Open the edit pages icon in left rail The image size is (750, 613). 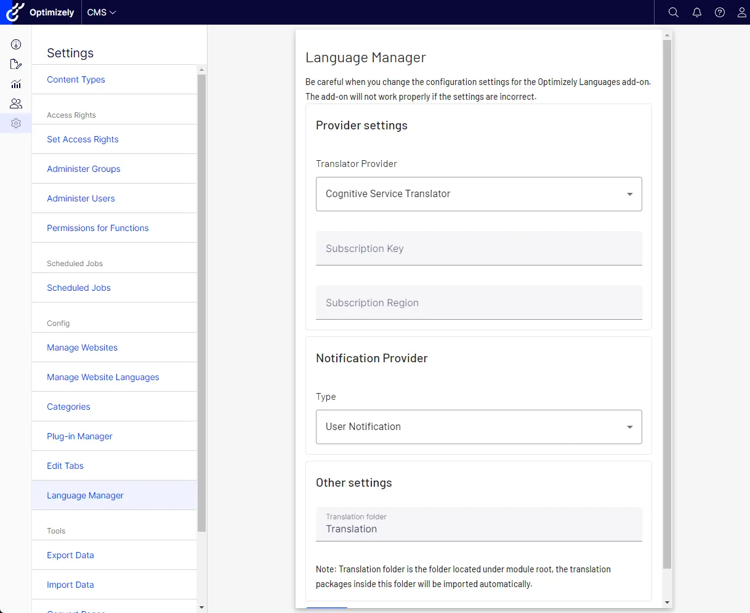(x=16, y=64)
